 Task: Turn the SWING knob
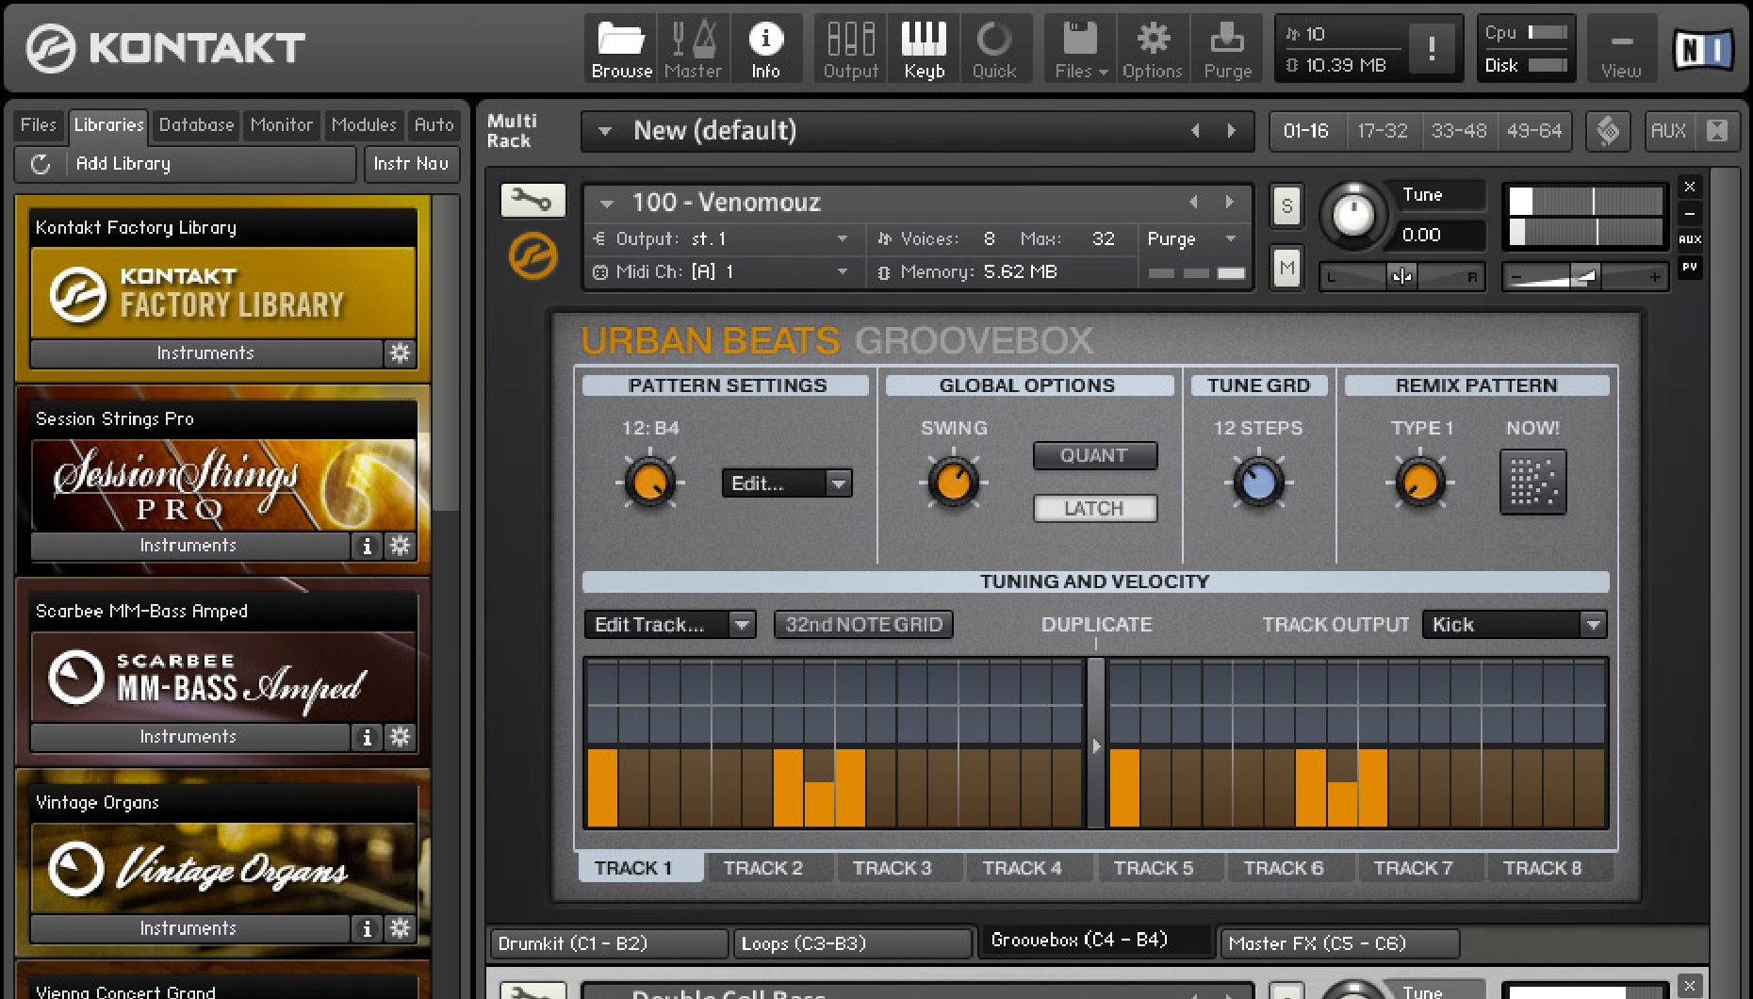point(953,483)
